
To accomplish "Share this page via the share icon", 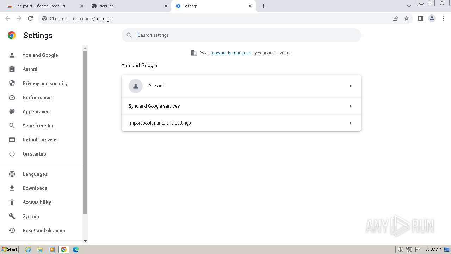I will point(395,18).
